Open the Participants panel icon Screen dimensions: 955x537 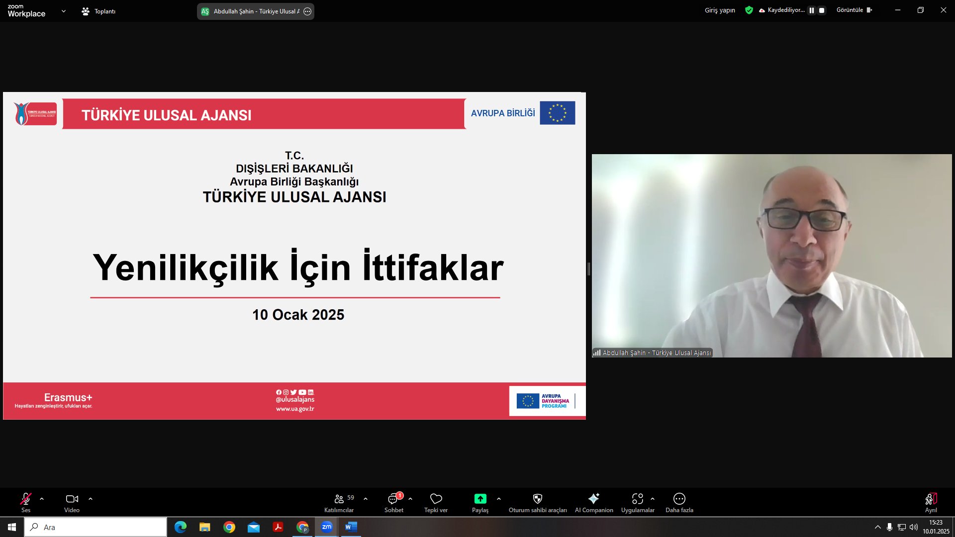(339, 499)
